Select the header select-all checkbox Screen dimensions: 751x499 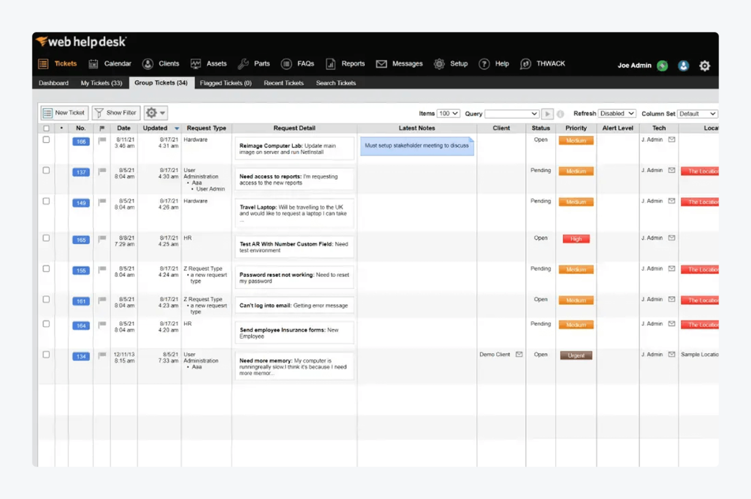coord(46,128)
